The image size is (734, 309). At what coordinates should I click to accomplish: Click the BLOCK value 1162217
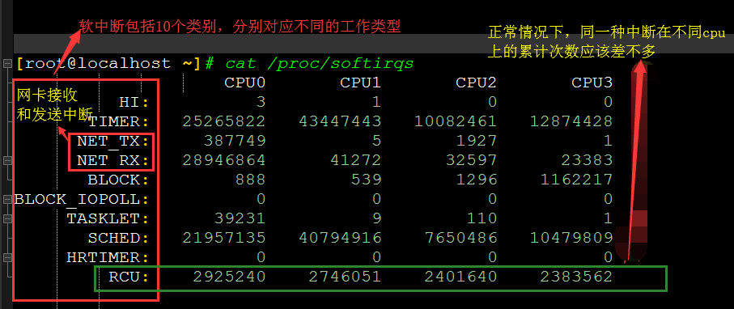(576, 180)
